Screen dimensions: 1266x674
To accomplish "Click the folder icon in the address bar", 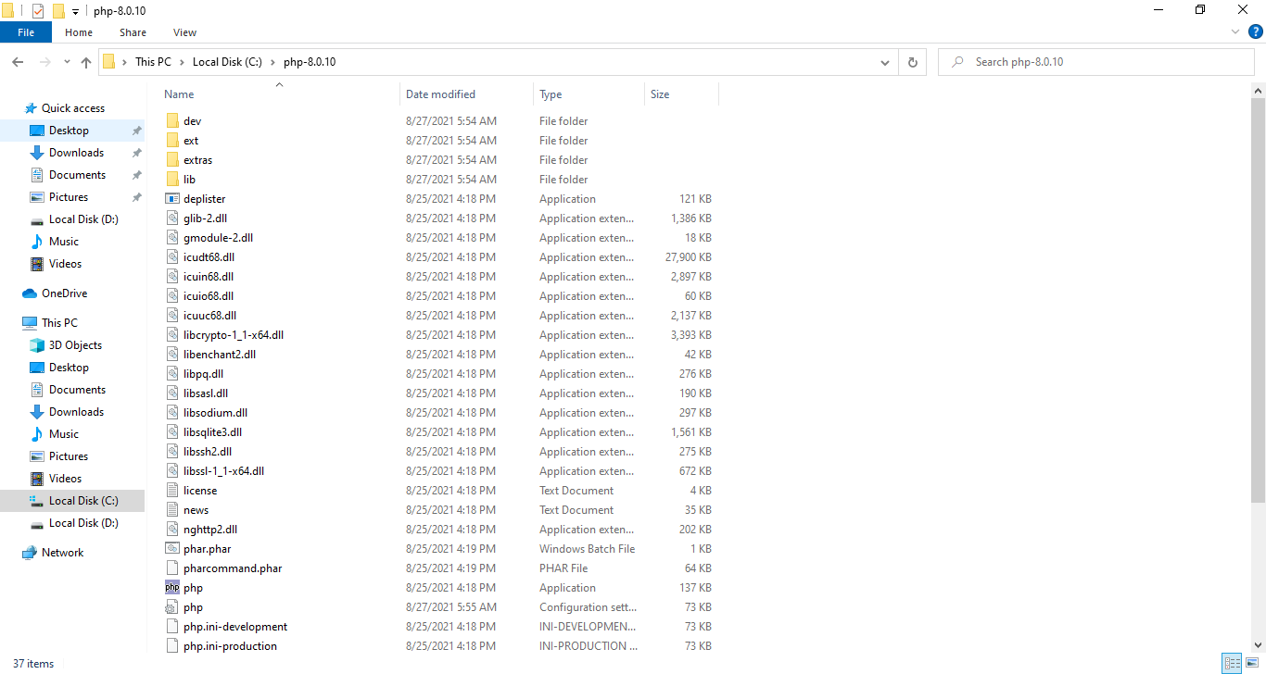I will click(x=109, y=62).
